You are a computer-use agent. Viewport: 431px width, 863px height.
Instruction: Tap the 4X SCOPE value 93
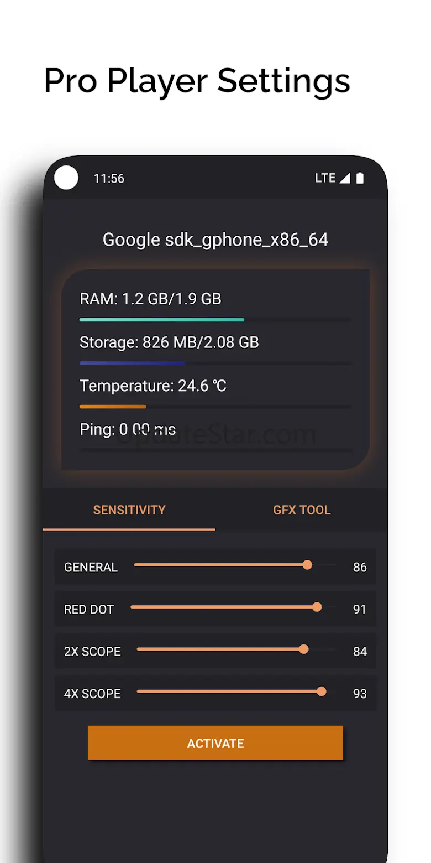pyautogui.click(x=360, y=694)
